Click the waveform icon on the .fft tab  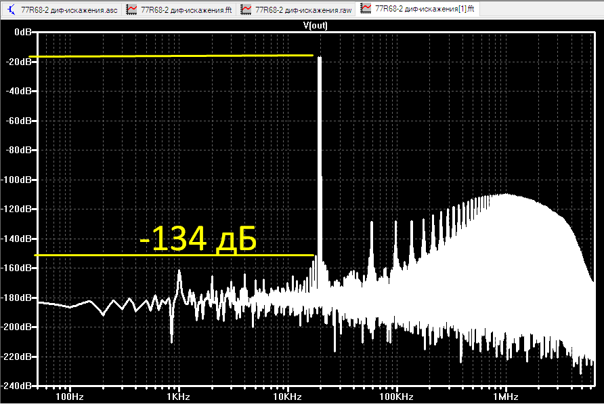(131, 9)
